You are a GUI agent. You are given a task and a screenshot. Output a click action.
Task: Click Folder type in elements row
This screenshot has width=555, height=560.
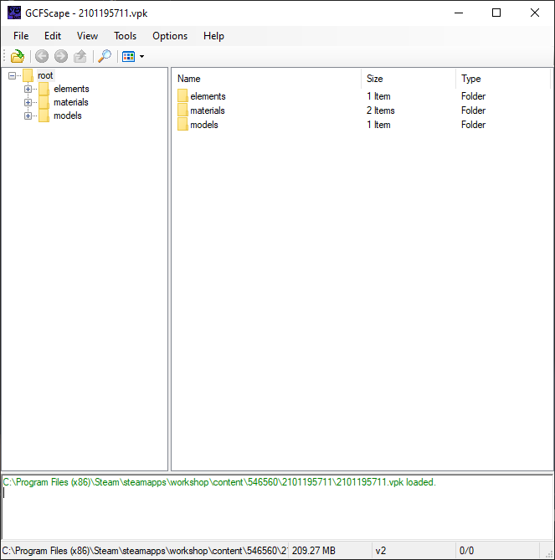point(473,96)
